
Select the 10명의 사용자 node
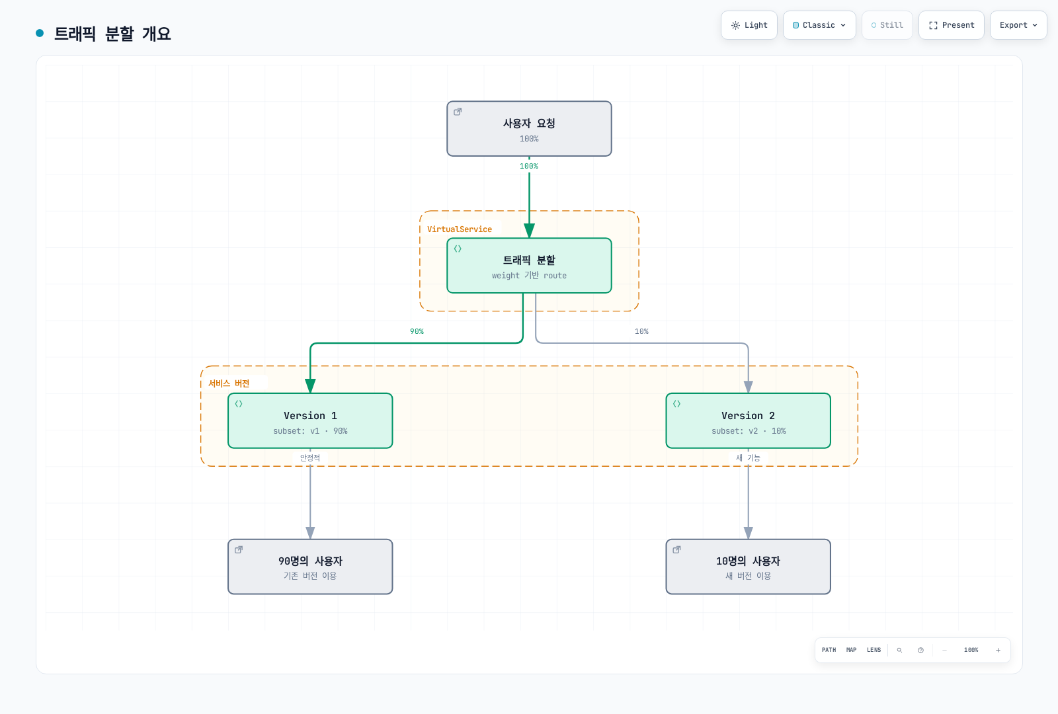point(748,567)
